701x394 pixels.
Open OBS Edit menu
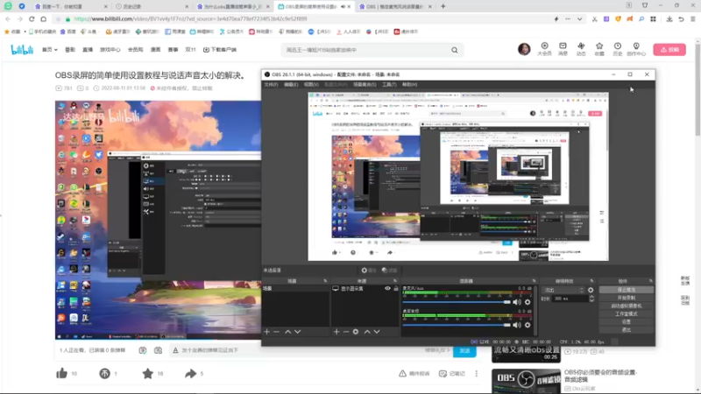291,84
